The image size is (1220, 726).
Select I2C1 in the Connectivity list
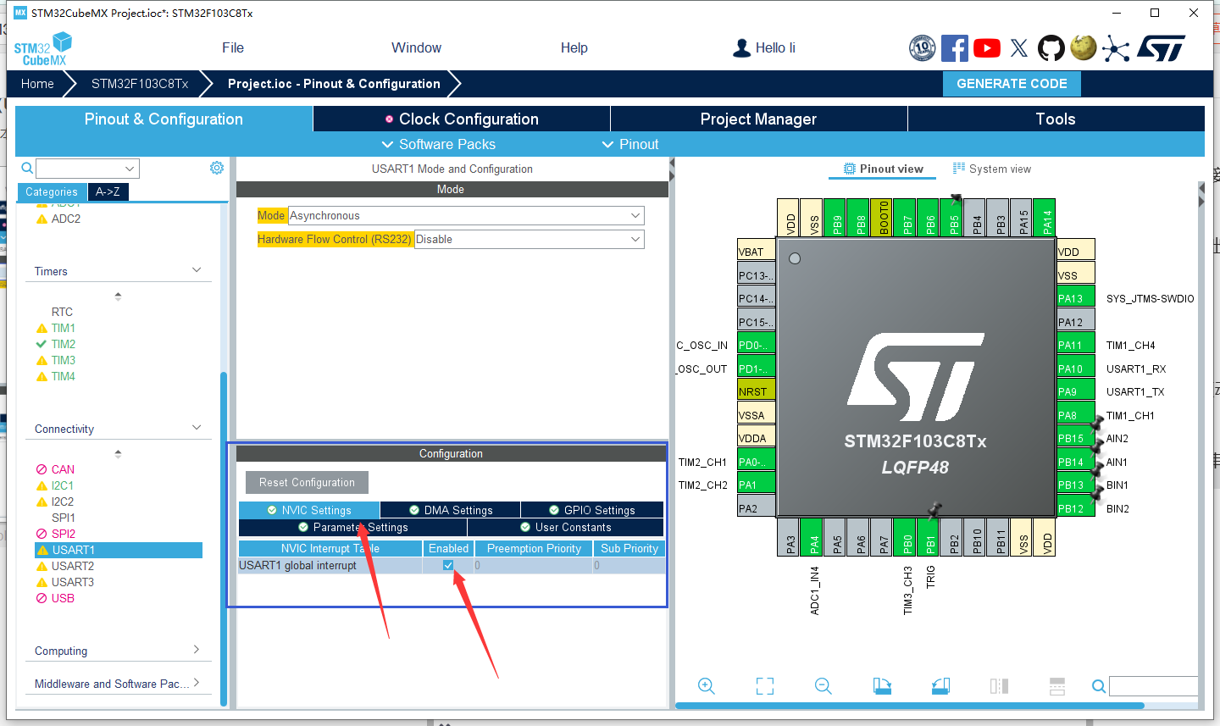pyautogui.click(x=63, y=485)
